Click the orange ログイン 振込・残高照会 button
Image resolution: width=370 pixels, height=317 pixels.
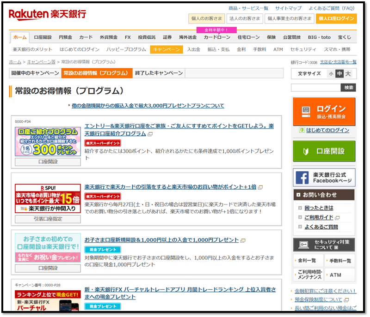pyautogui.click(x=324, y=112)
